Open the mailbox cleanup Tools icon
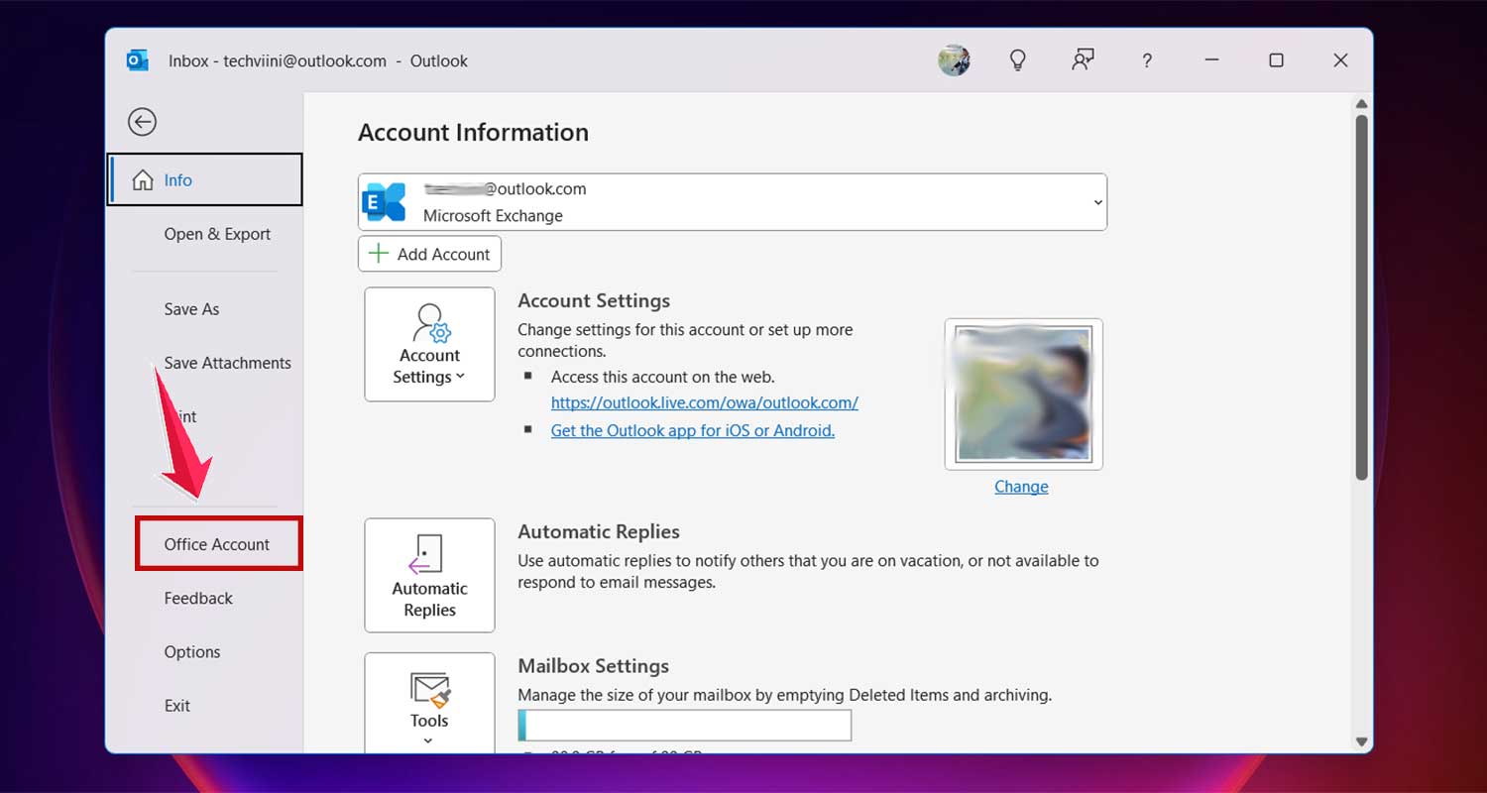This screenshot has height=793, width=1487. [x=429, y=689]
